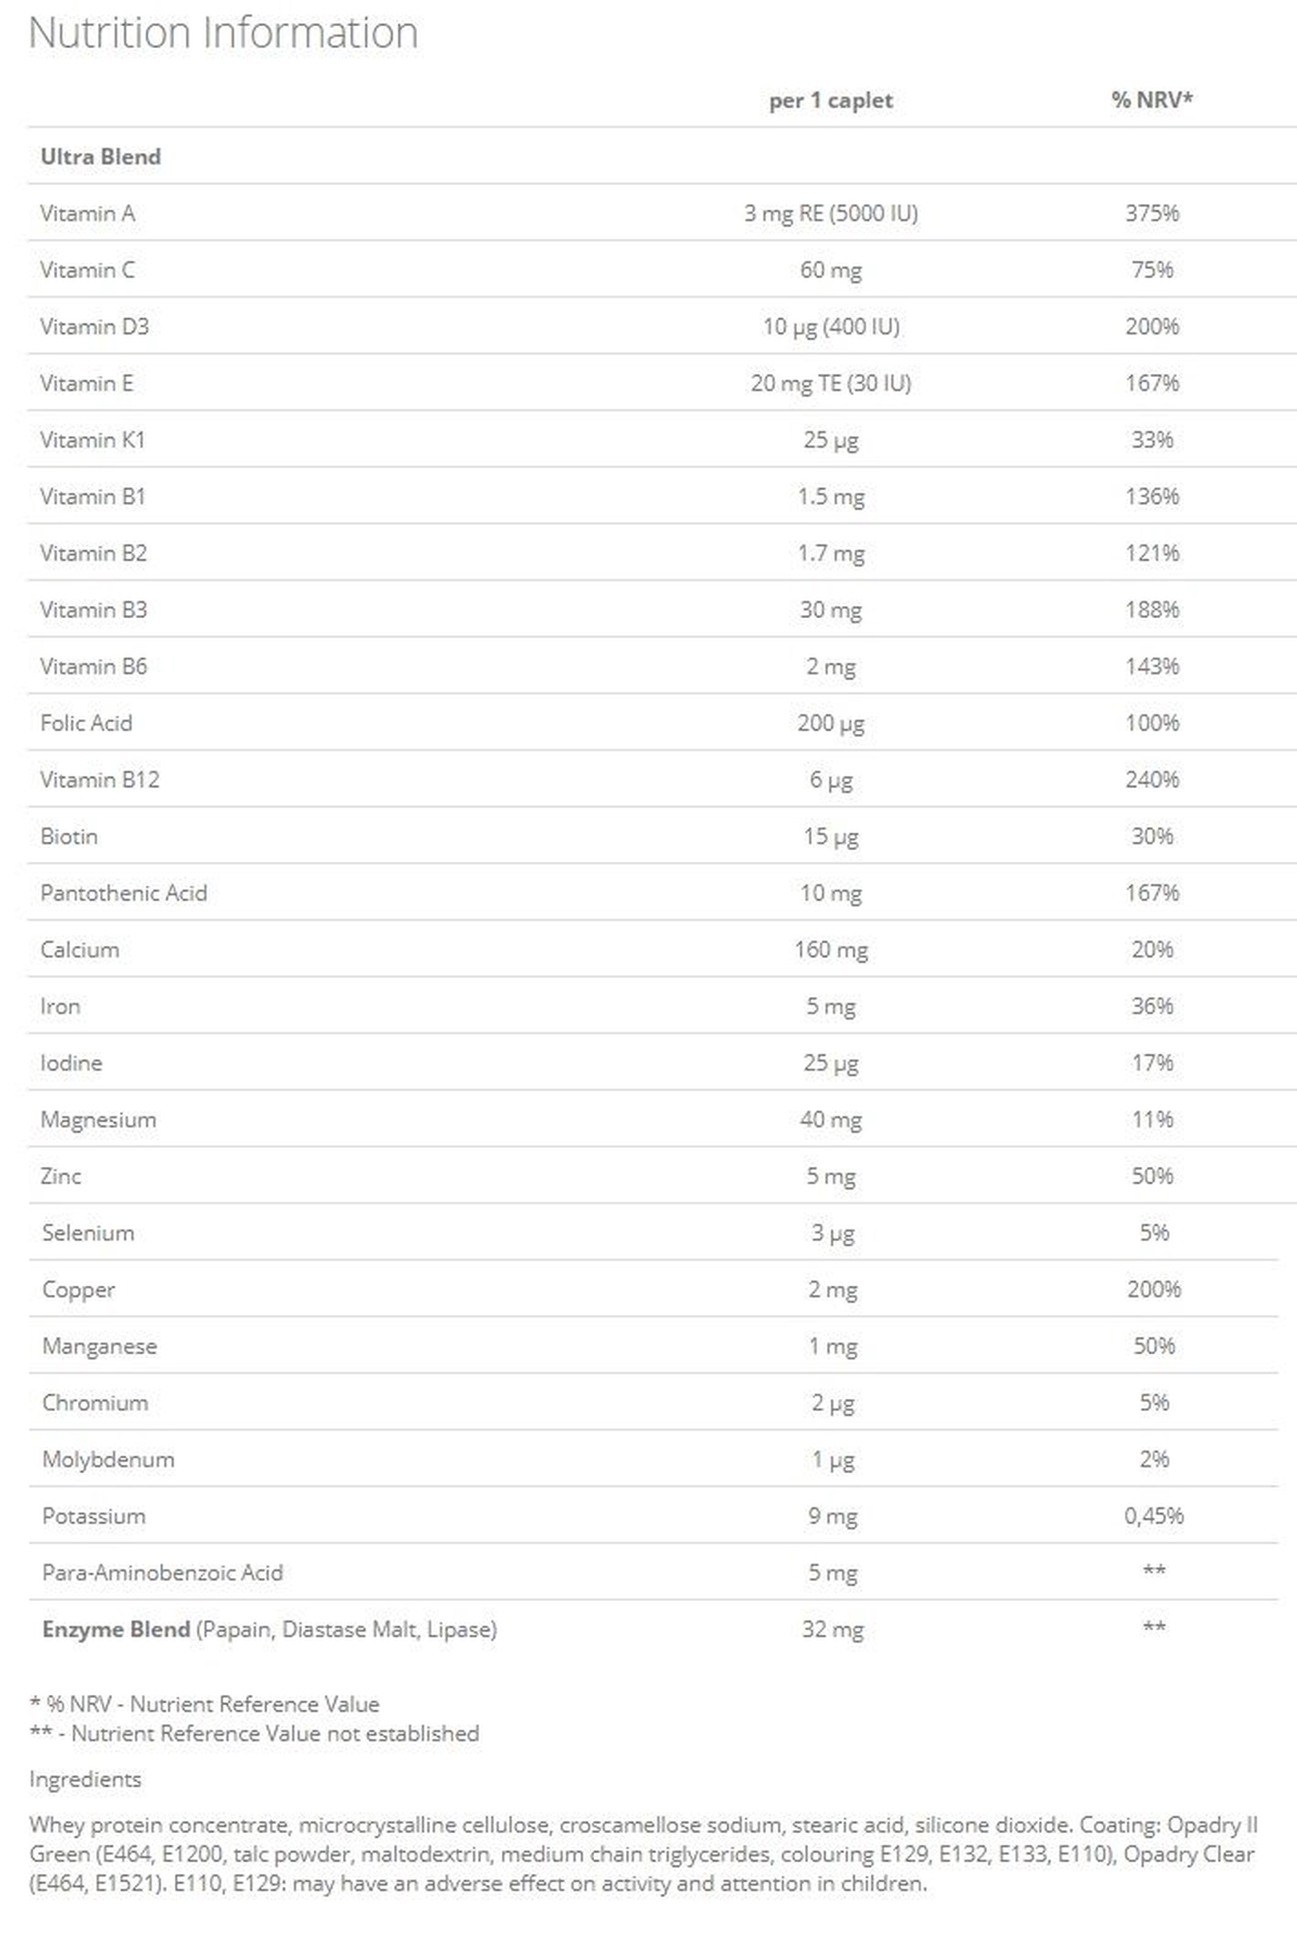Select the Pantothenic Acid row label
Screen dimensions: 1297x1933
(124, 893)
